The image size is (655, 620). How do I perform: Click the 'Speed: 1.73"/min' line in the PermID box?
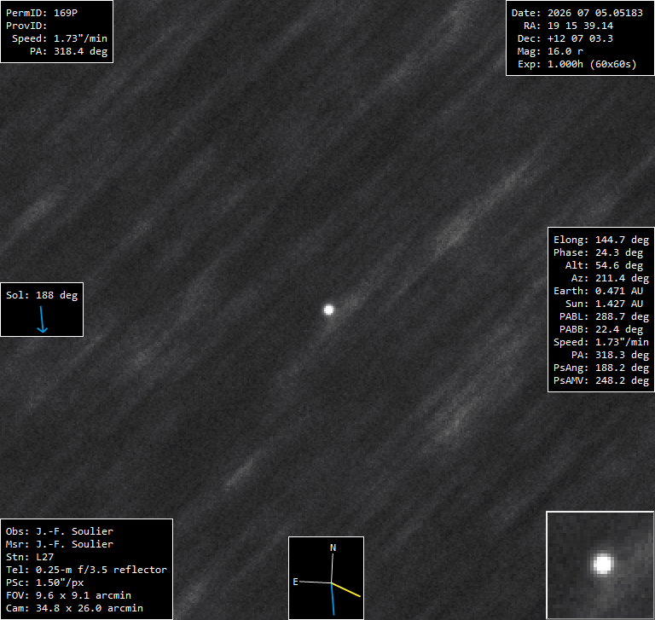click(x=60, y=38)
